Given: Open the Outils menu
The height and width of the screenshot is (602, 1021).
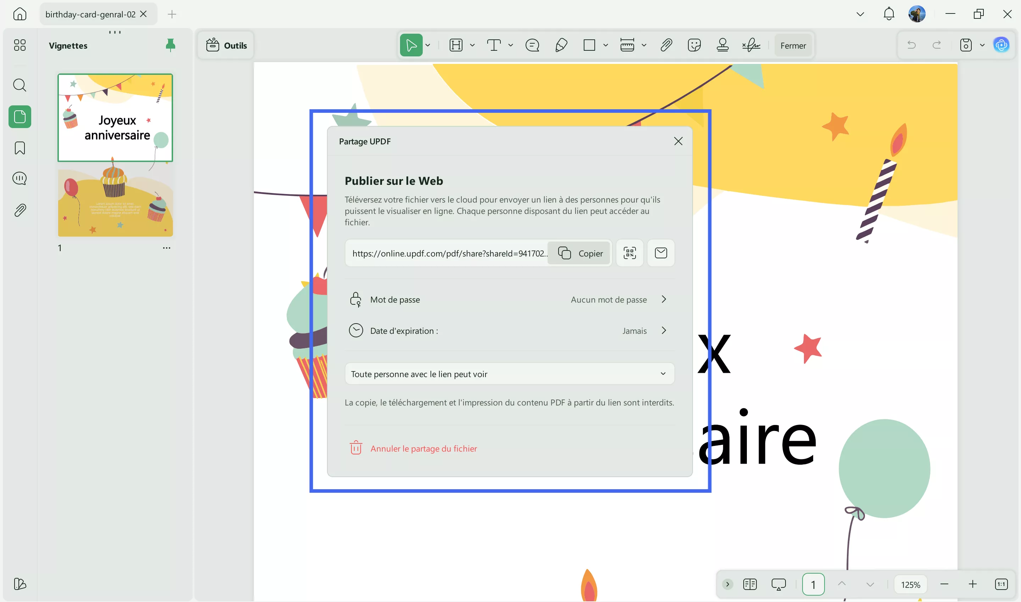Looking at the screenshot, I should coord(226,45).
